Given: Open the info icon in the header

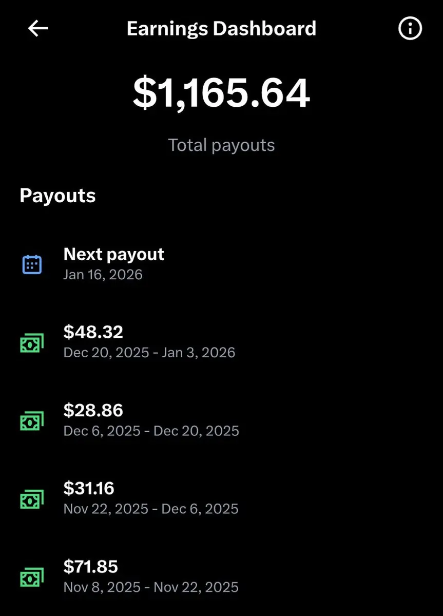Looking at the screenshot, I should [410, 29].
